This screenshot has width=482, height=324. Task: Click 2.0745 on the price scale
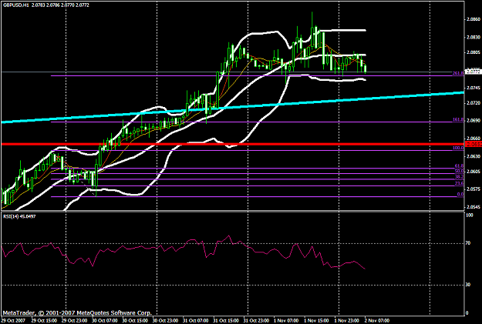pos(474,88)
